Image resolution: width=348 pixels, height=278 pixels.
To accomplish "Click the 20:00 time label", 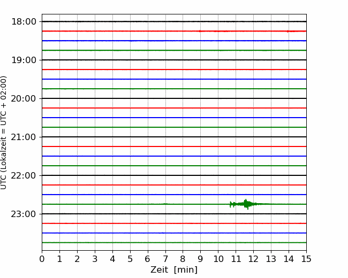I will point(24,99).
